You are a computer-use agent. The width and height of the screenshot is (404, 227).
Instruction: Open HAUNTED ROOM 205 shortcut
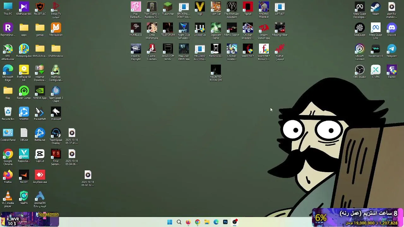(x=216, y=73)
